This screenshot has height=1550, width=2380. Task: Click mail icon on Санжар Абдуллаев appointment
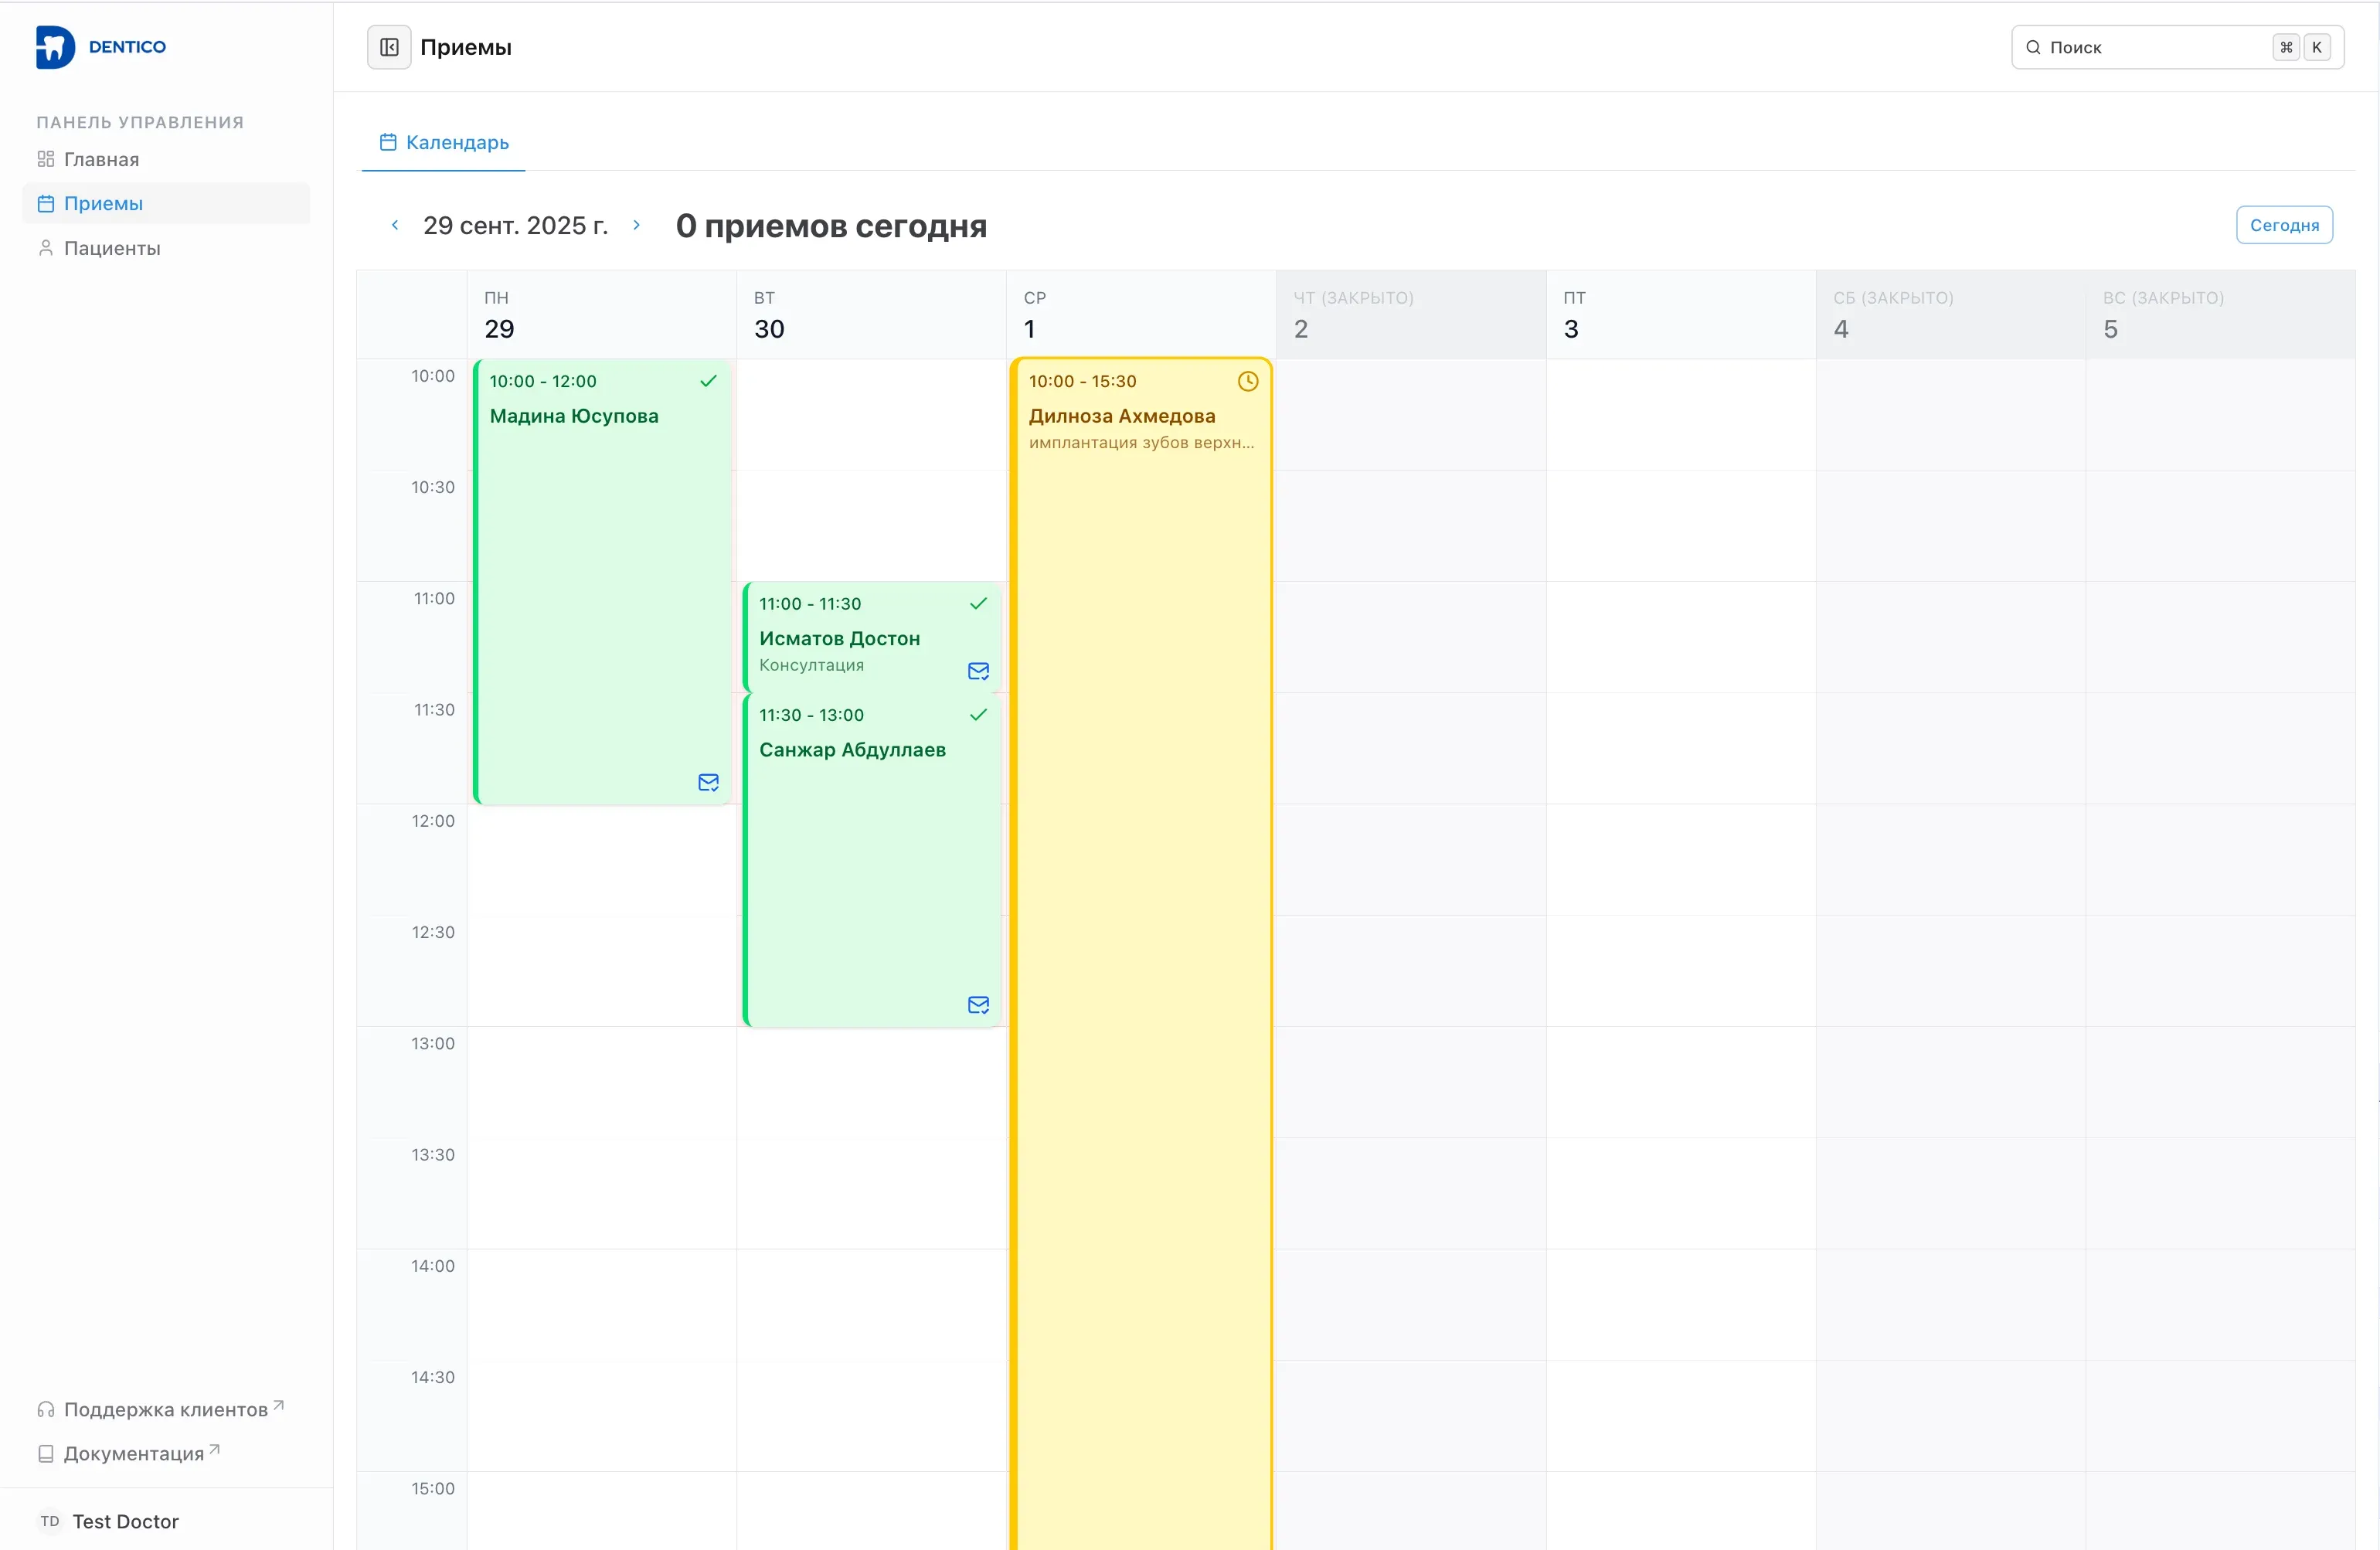[x=978, y=1005]
